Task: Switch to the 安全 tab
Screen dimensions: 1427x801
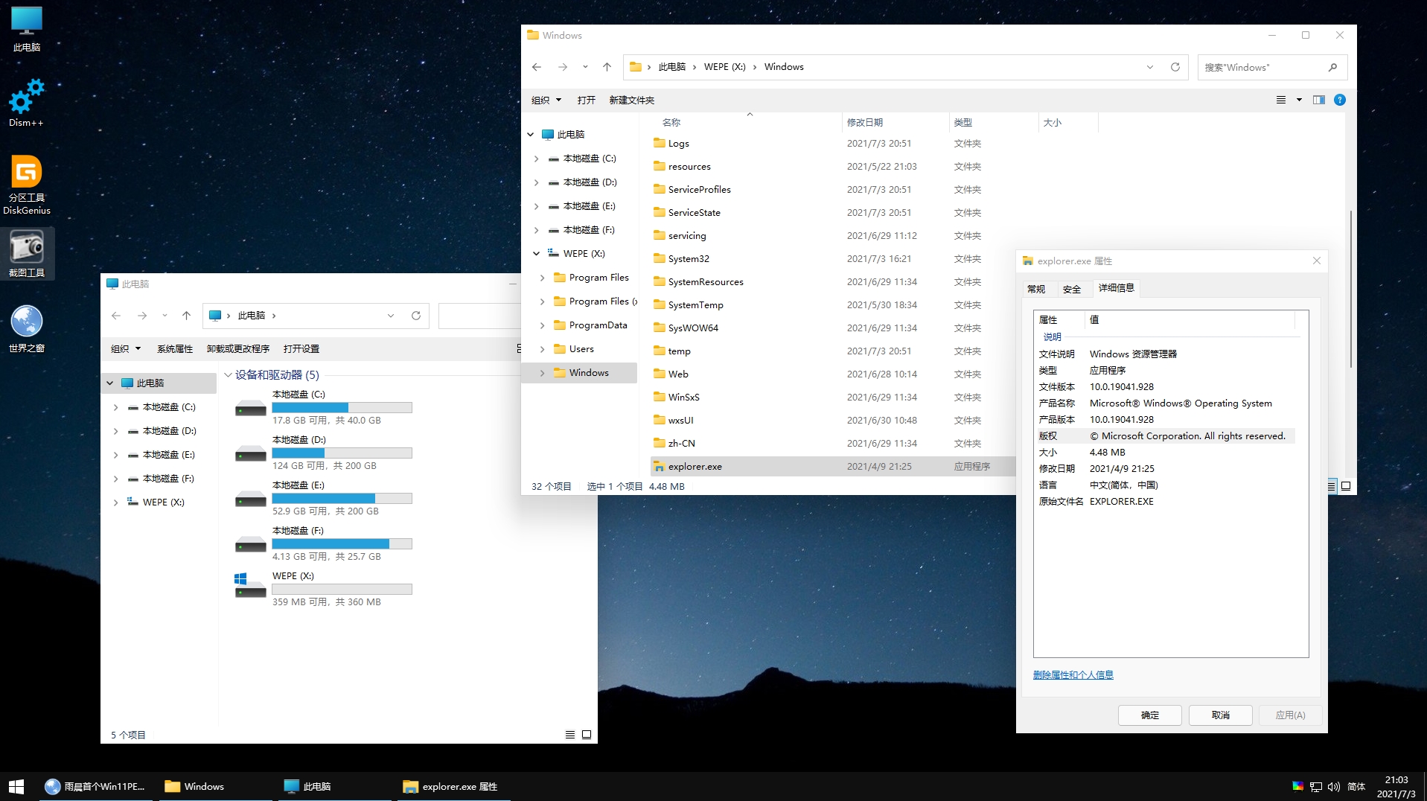Action: 1072,289
